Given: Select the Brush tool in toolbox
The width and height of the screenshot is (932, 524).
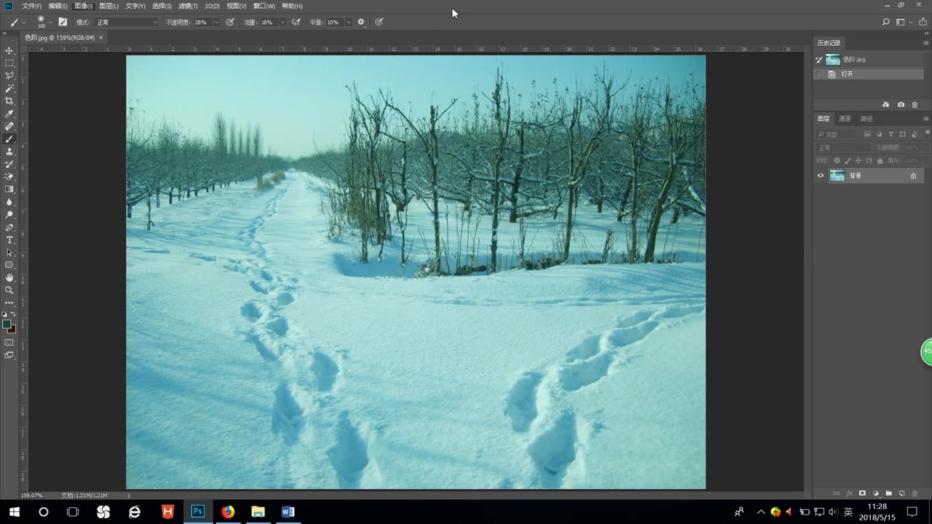Looking at the screenshot, I should point(9,139).
